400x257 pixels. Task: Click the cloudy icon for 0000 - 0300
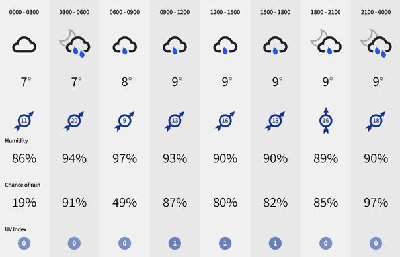click(x=24, y=44)
